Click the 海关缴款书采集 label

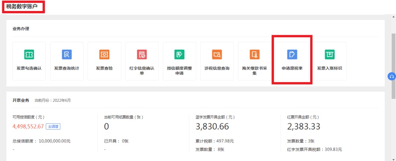254,71
